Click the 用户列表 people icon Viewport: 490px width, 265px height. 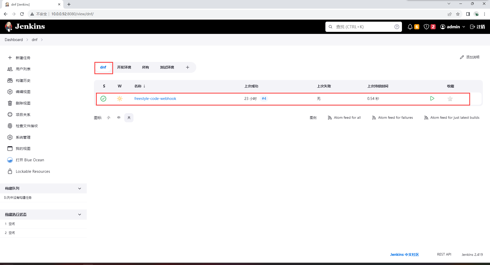coord(10,69)
